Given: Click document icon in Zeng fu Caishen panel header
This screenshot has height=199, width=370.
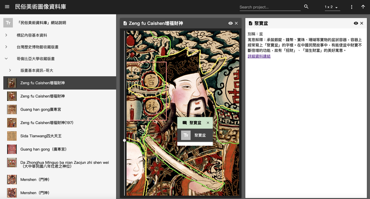Looking at the screenshot, I should point(125,24).
